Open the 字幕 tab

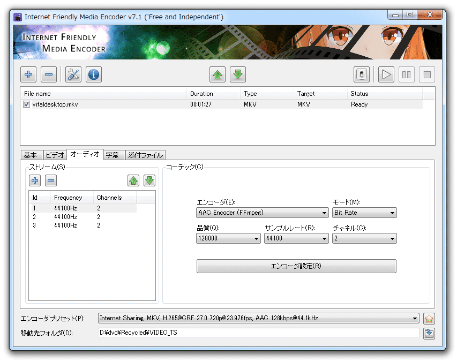click(x=114, y=155)
